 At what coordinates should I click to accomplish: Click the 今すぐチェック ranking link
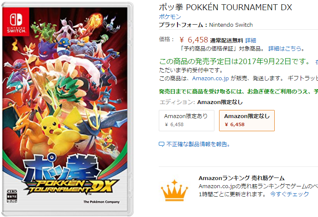(x=290, y=194)
